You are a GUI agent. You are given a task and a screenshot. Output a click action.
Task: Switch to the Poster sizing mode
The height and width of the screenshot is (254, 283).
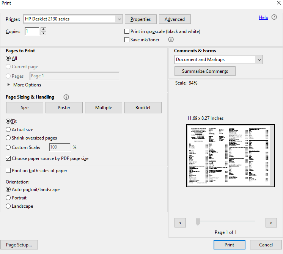point(64,108)
